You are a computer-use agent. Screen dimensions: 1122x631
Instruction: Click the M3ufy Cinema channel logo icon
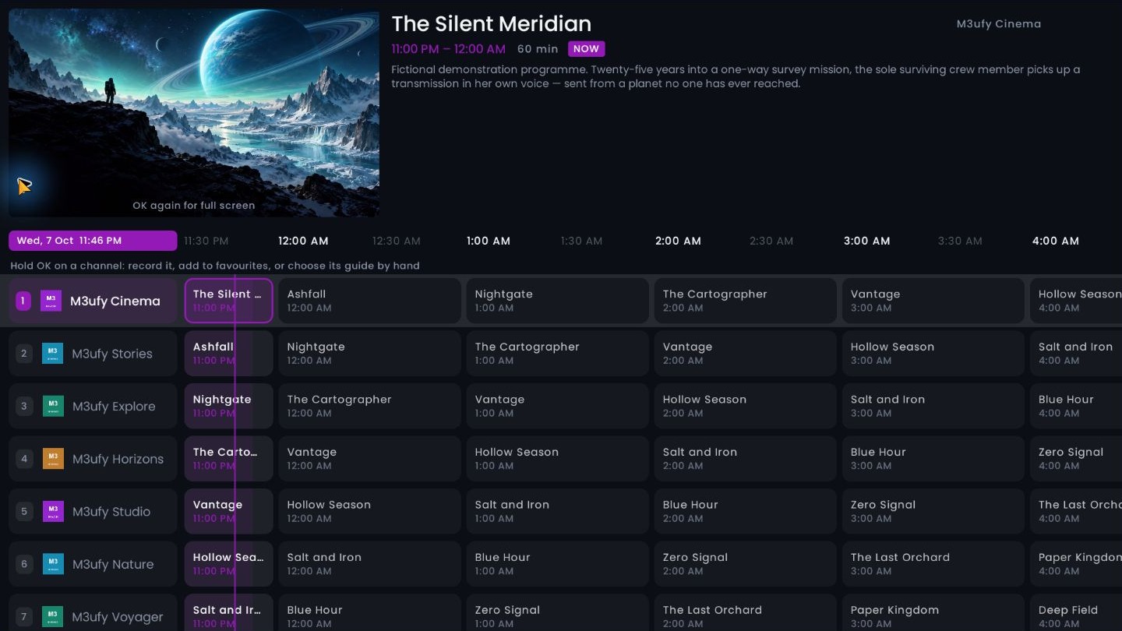pos(51,301)
